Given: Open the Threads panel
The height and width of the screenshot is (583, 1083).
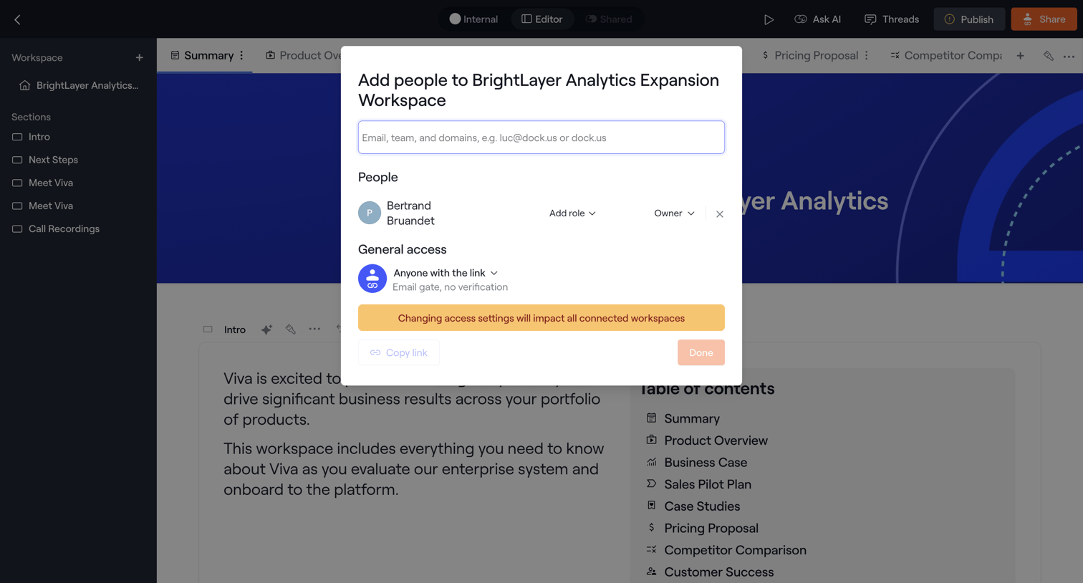Looking at the screenshot, I should (892, 19).
